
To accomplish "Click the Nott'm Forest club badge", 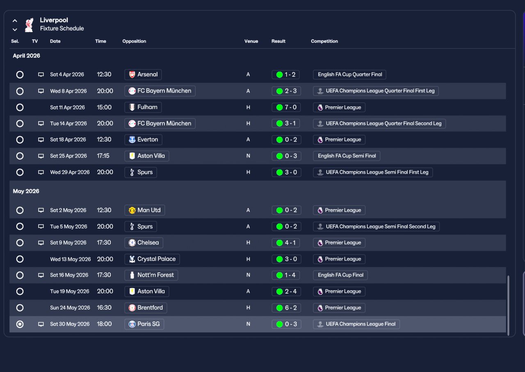I will [132, 275].
